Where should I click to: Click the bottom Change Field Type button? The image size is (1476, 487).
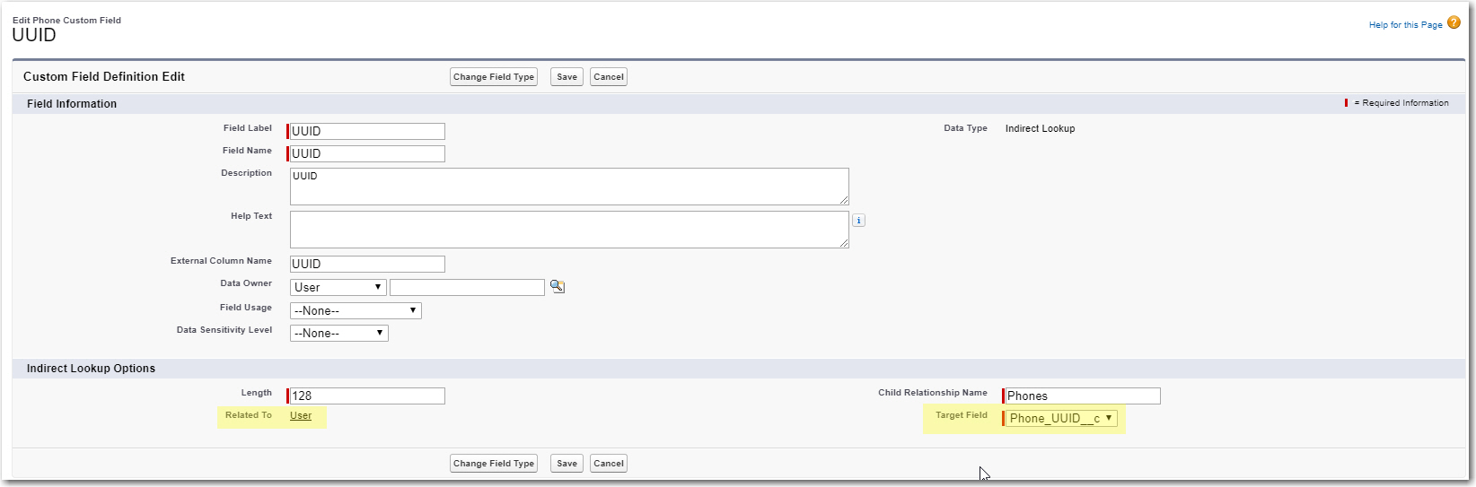493,464
